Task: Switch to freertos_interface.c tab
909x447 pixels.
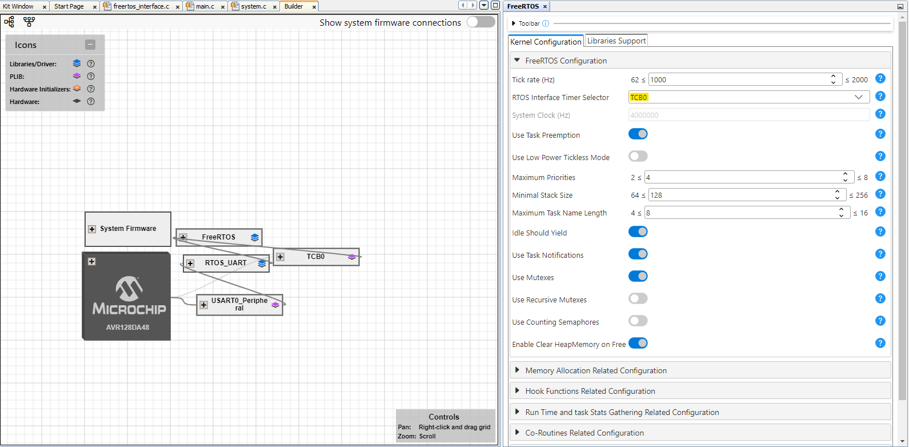Action: [141, 6]
